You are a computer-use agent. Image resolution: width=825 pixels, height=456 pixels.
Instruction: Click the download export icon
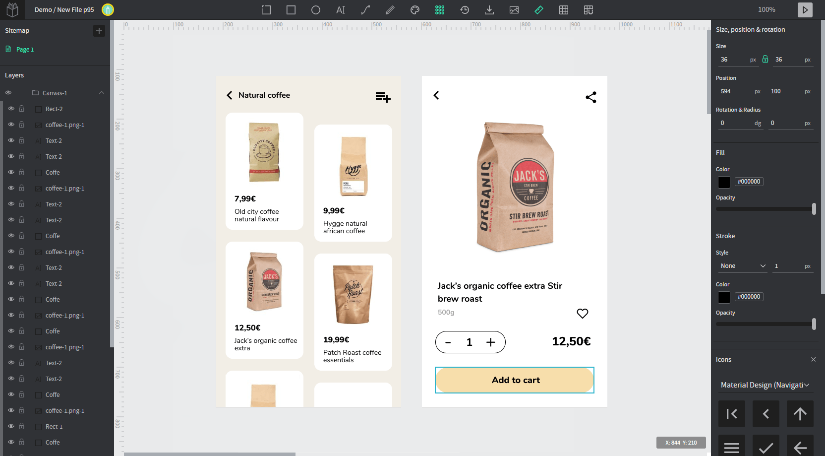click(489, 10)
